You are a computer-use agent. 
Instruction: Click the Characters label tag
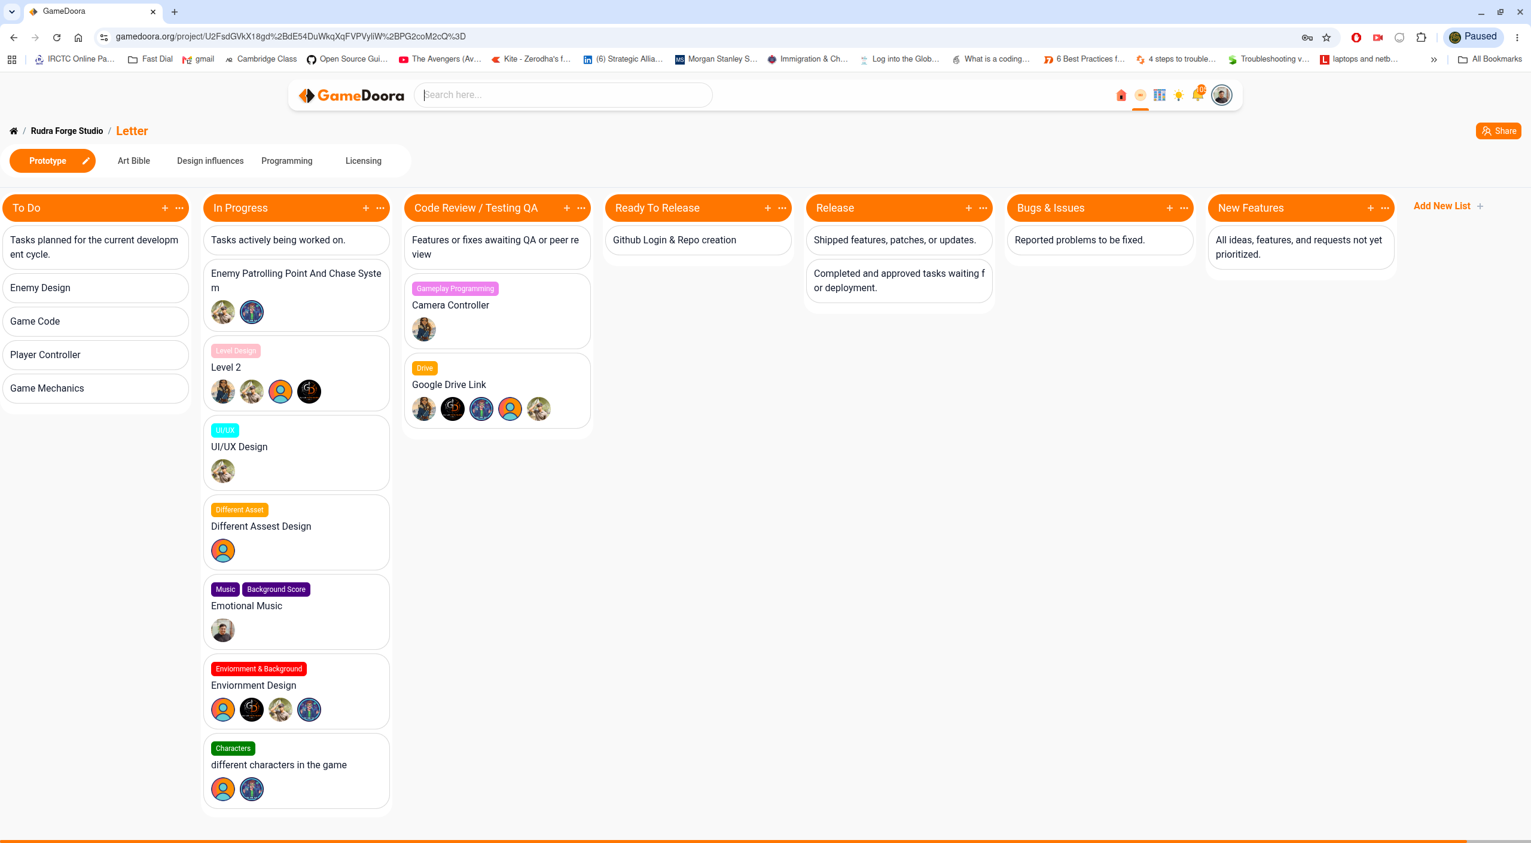tap(233, 749)
